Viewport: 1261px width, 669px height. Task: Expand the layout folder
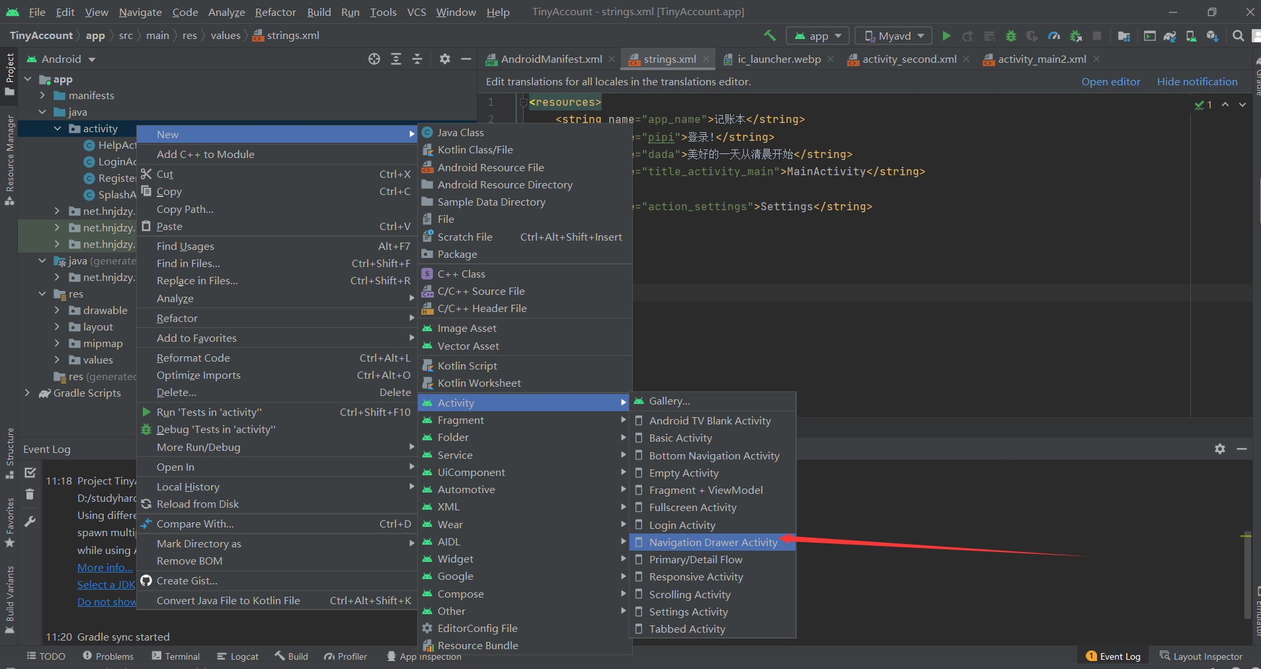[58, 327]
